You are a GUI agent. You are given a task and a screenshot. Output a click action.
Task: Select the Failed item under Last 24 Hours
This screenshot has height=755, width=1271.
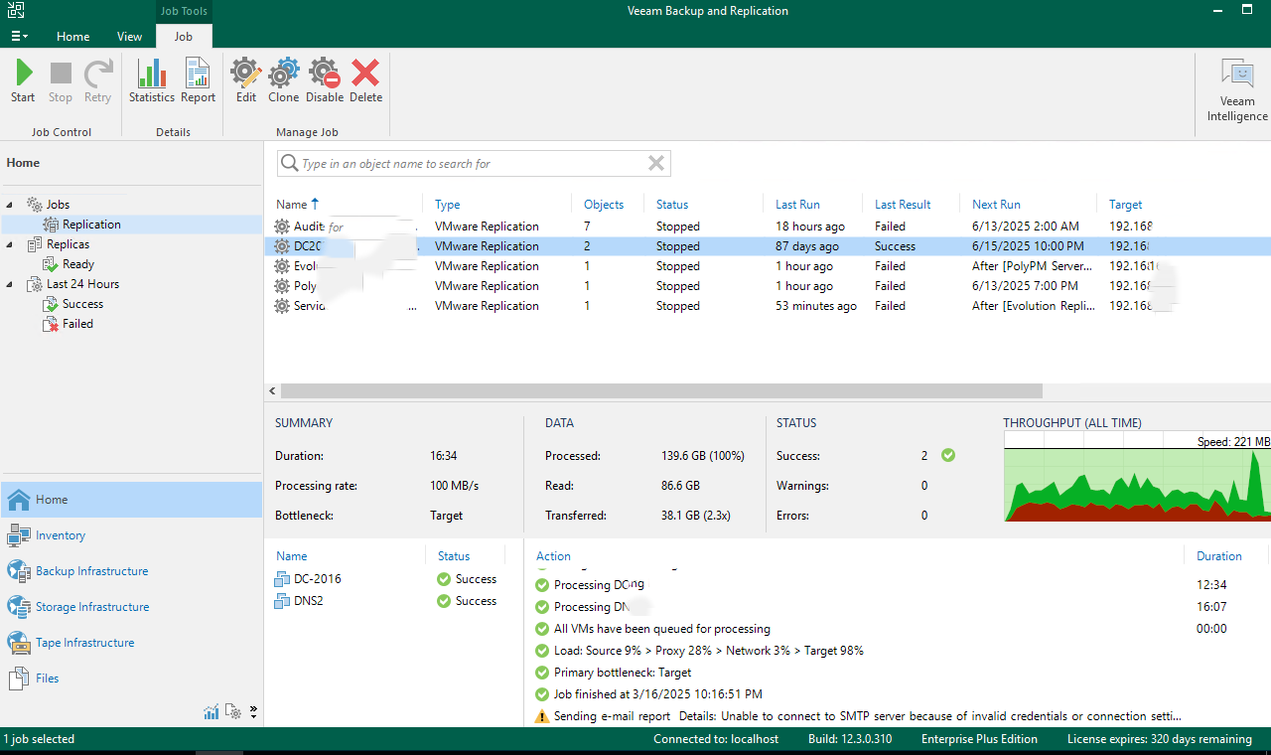click(x=77, y=324)
